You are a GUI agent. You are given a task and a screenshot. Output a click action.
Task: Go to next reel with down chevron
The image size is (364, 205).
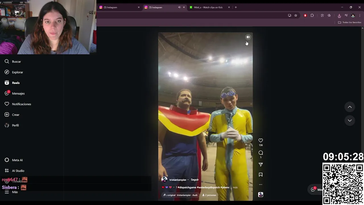pyautogui.click(x=350, y=120)
